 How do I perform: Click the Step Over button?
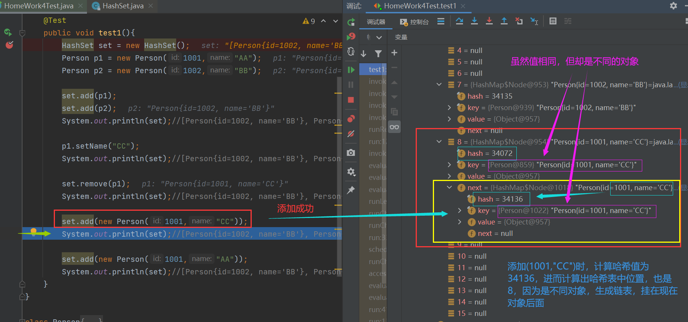click(460, 21)
